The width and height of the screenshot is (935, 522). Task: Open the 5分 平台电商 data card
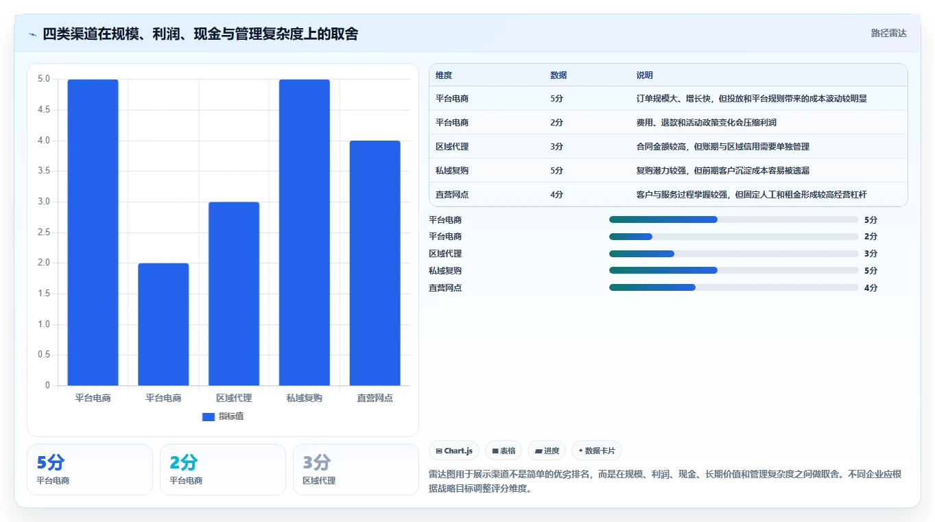[90, 469]
